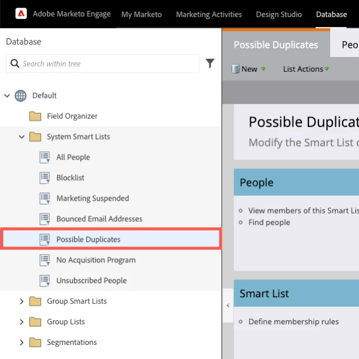The image size is (359, 359).
Task: Select Blocklist in the tree
Action: tap(70, 178)
